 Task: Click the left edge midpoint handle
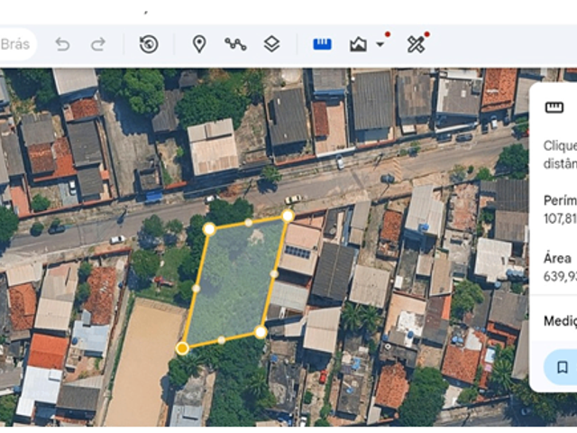[x=197, y=289]
